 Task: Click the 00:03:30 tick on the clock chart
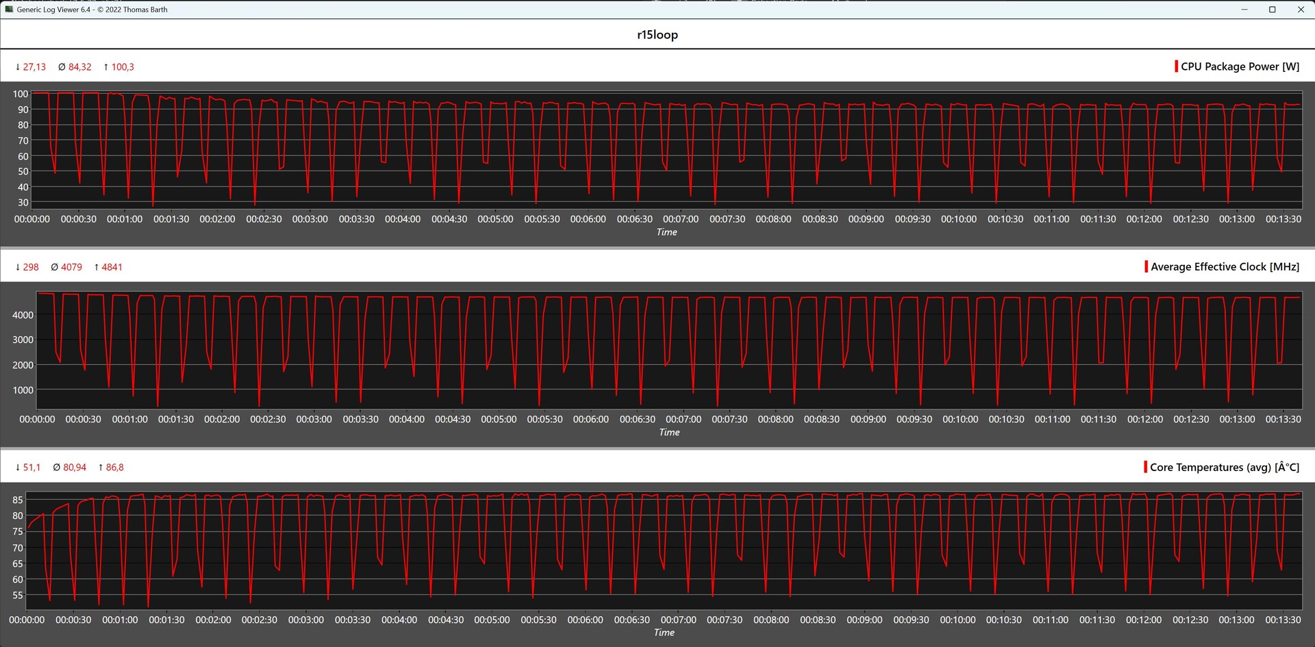point(360,419)
